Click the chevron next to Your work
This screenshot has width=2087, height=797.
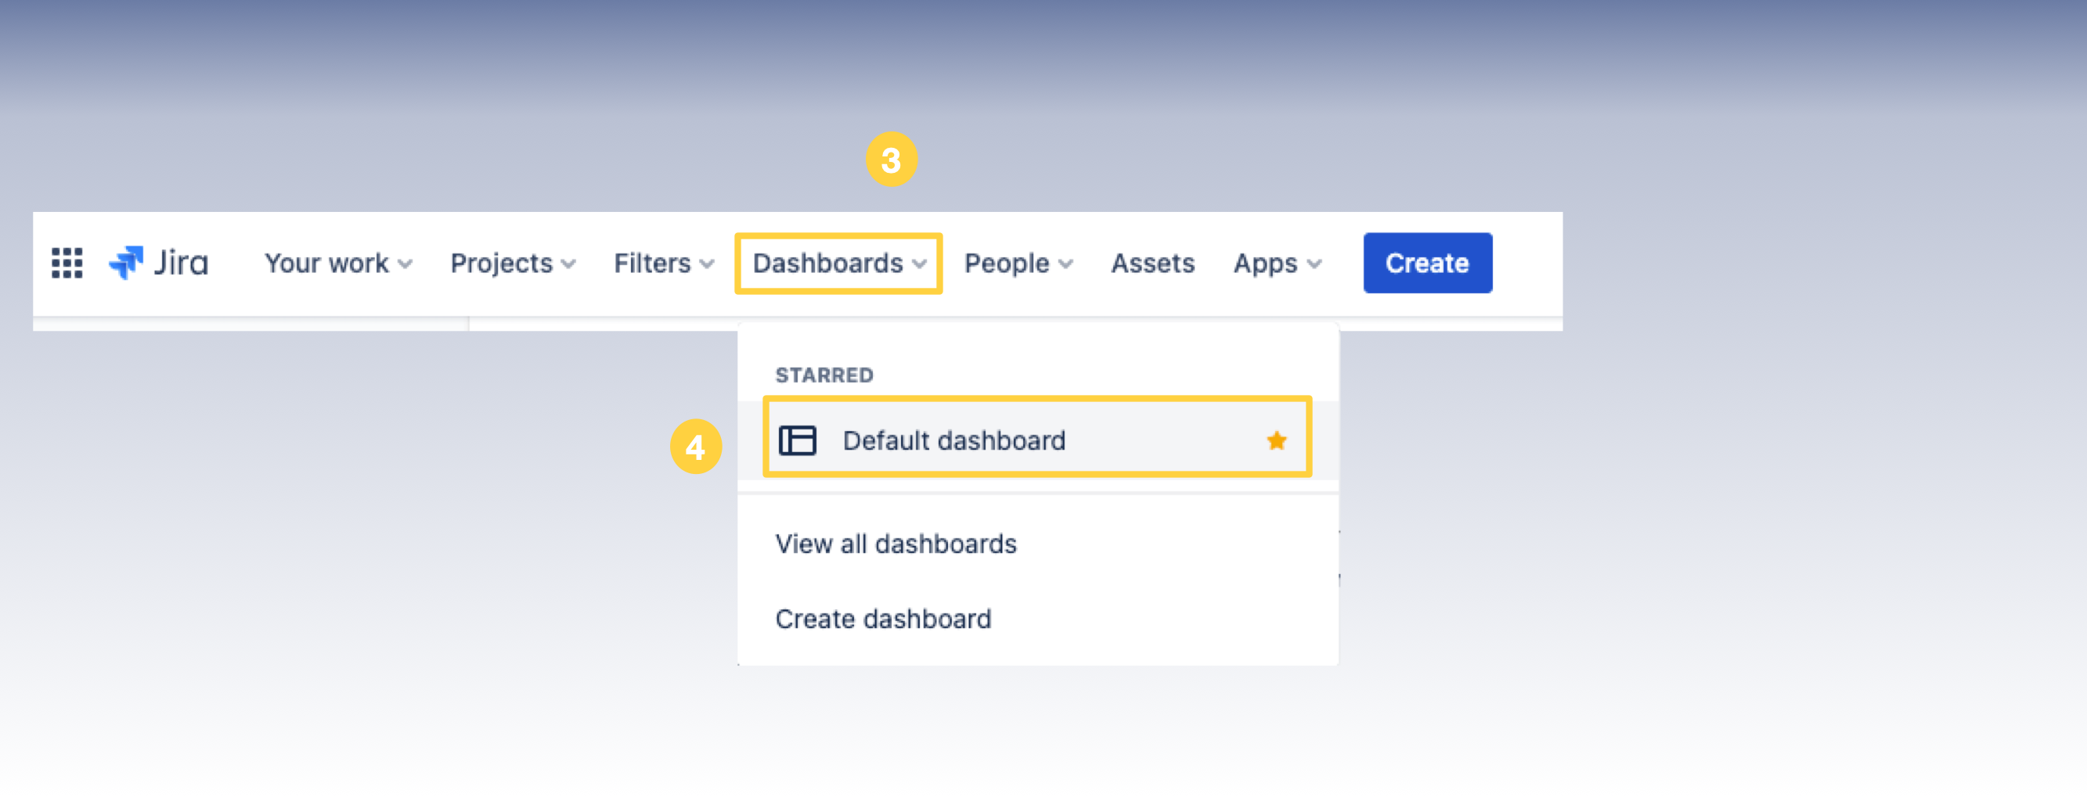[405, 264]
